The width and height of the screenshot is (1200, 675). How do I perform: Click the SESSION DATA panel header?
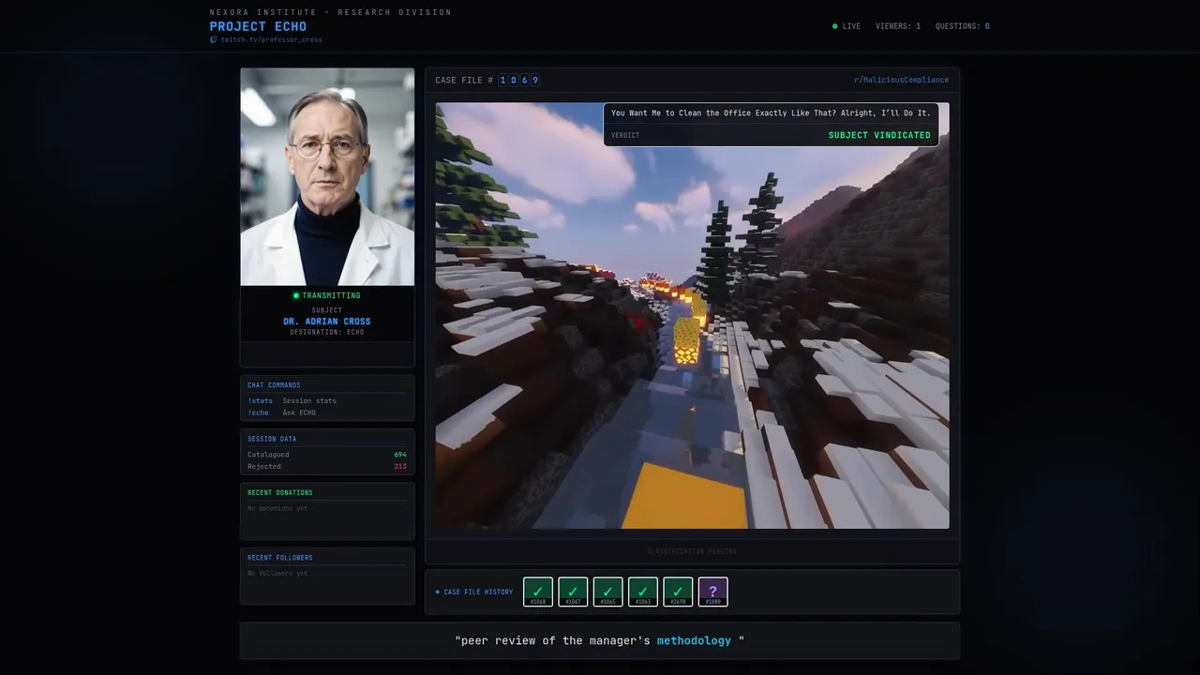272,439
